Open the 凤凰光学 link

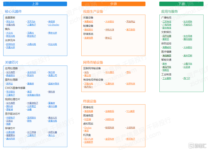[10, 47]
